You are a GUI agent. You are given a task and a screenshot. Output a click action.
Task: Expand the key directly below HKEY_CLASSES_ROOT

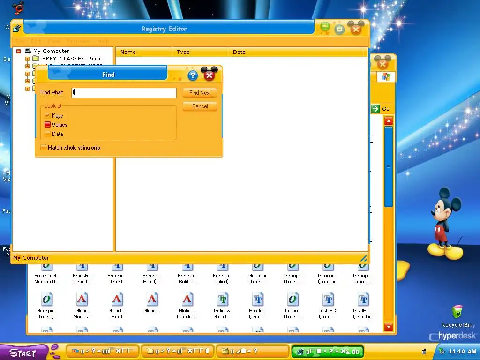27,66
